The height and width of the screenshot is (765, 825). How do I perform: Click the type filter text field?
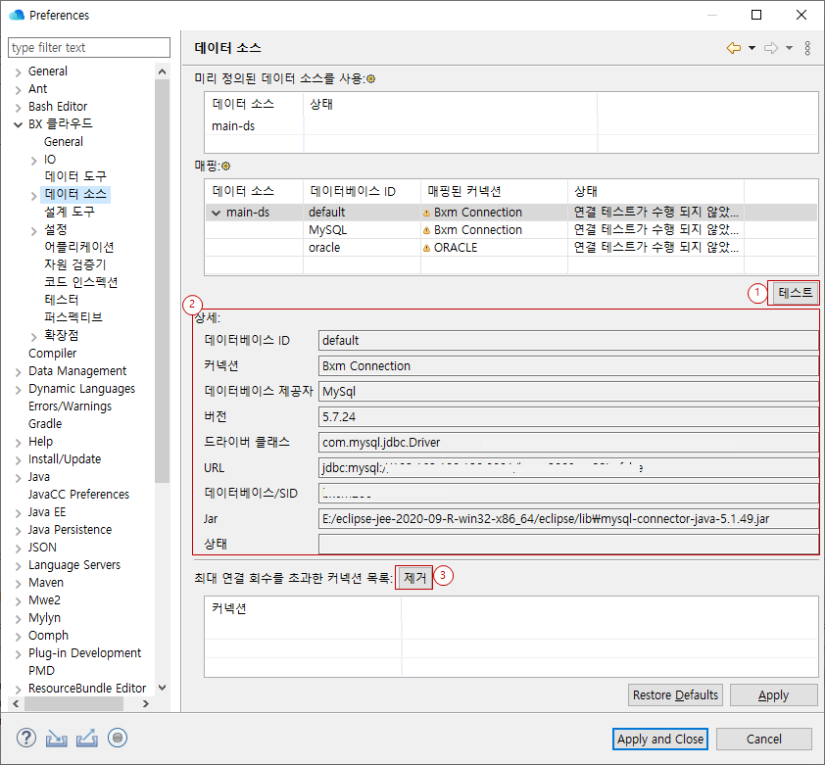click(x=88, y=47)
